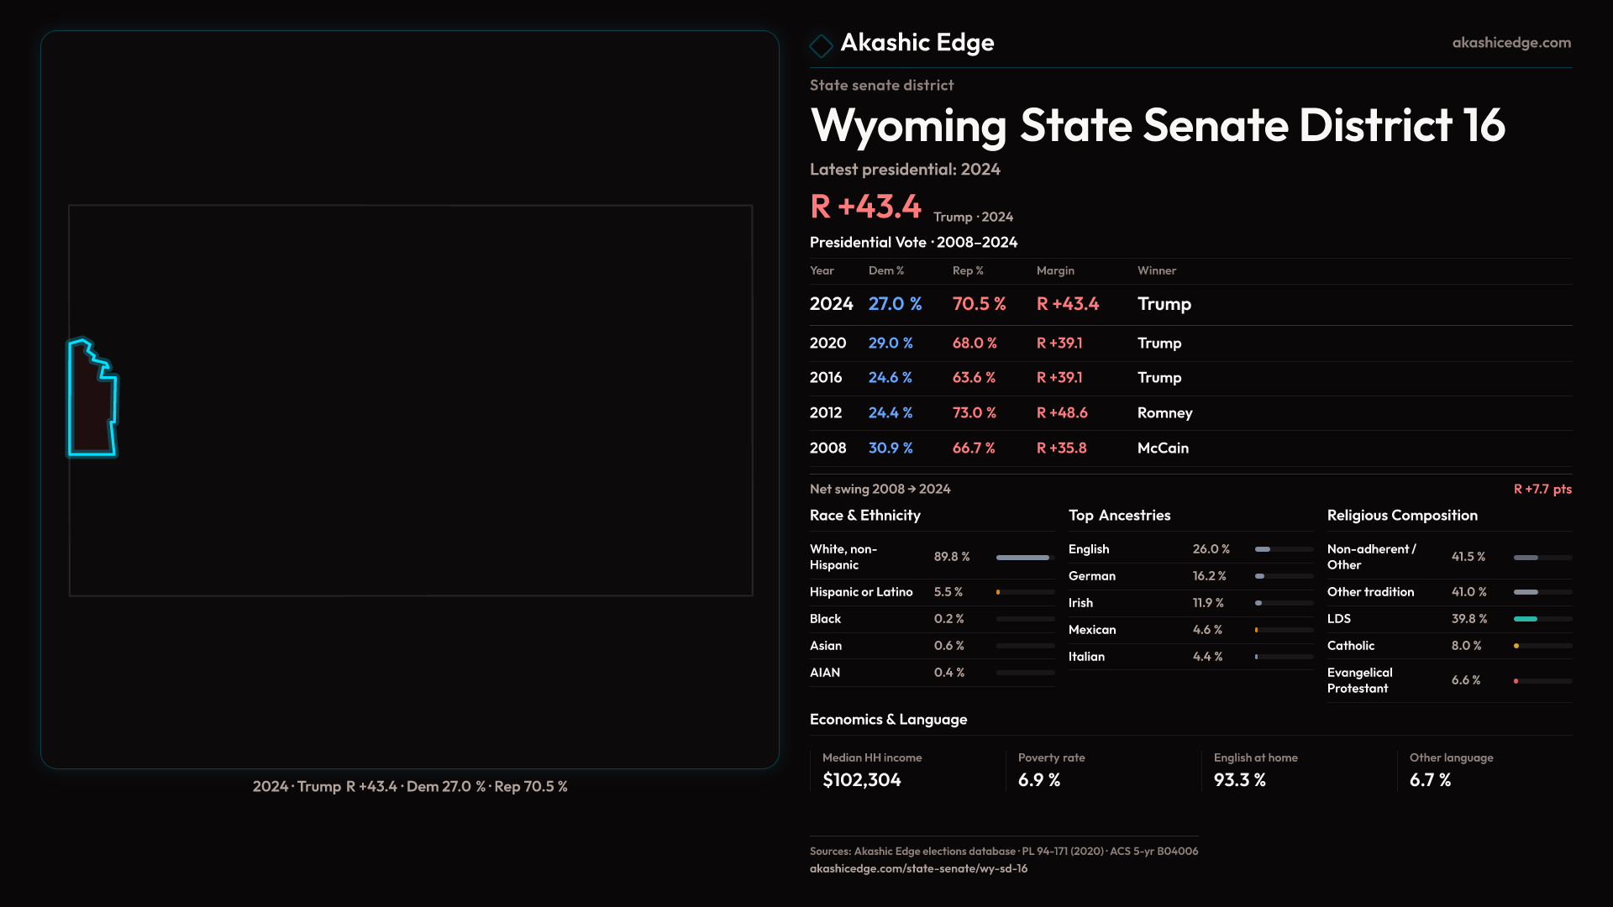Click the Religious Composition section heading
The image size is (1613, 907).
1401,516
